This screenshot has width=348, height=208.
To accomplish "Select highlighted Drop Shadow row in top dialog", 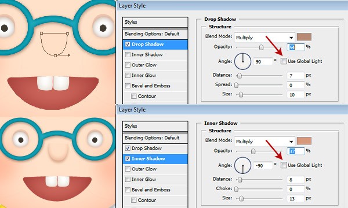I will [155, 44].
